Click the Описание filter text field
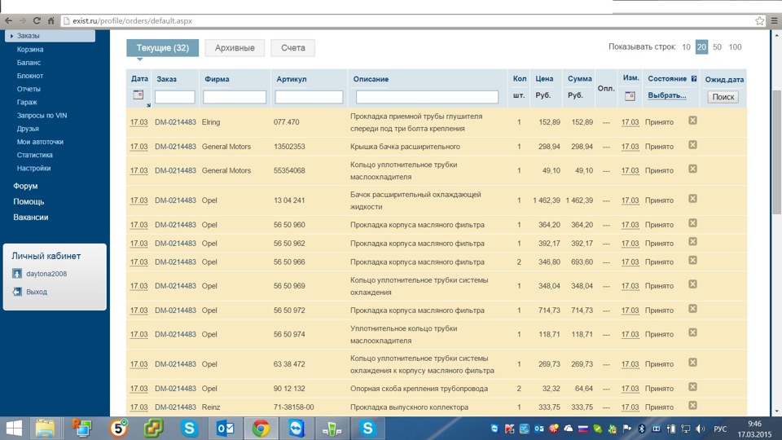Screen dimensions: 782x440 tap(427, 97)
